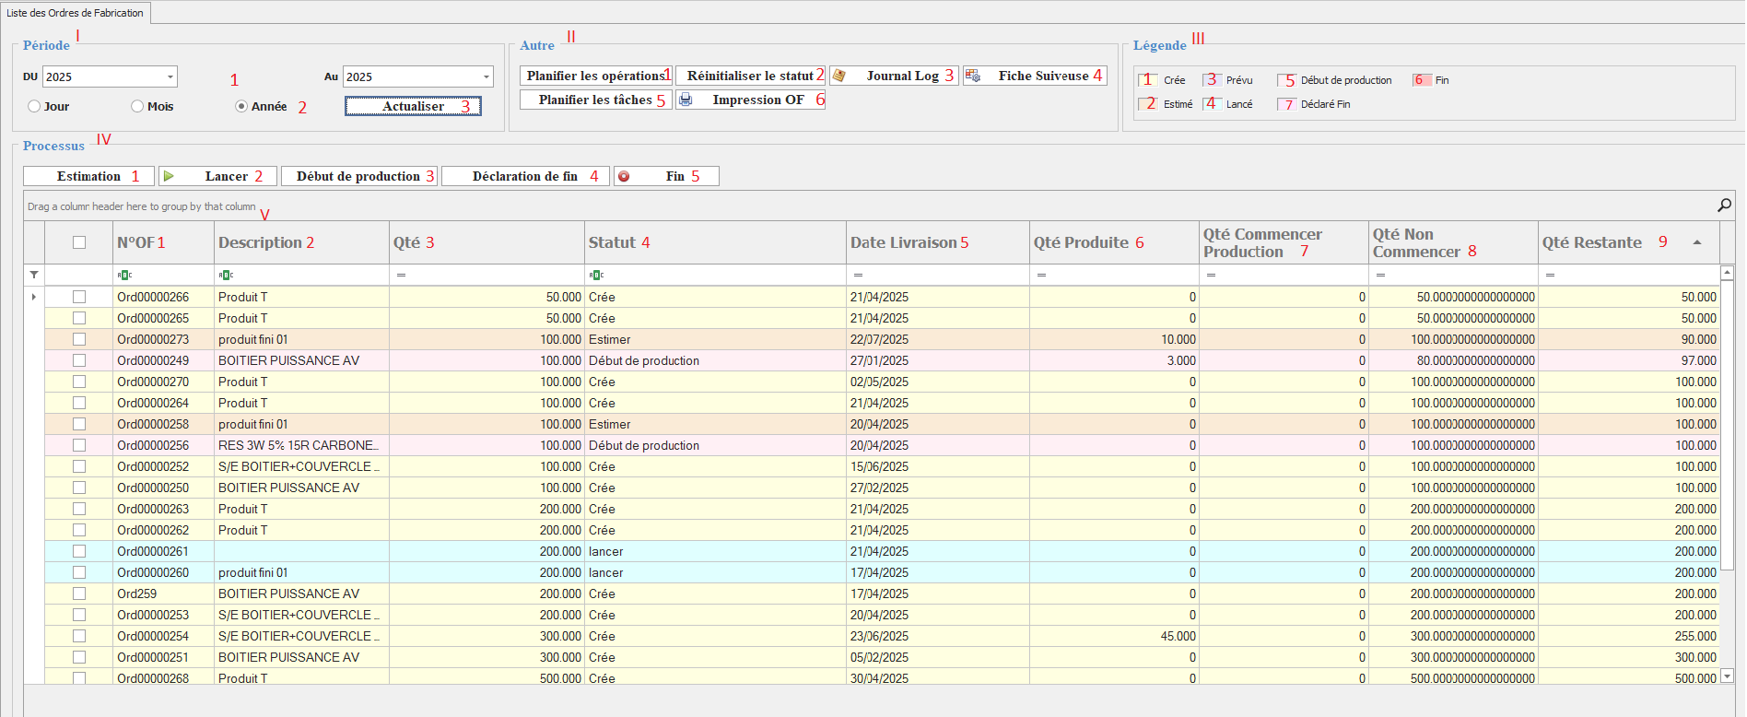The height and width of the screenshot is (717, 1747).
Task: Click the red Fin stop icon
Action: [x=624, y=176]
